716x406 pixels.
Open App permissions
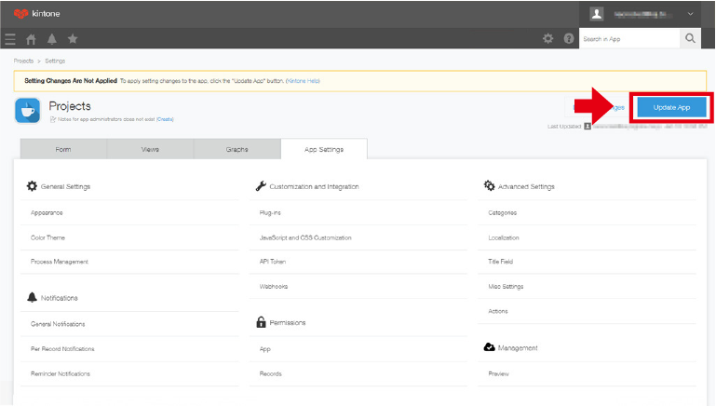[264, 349]
